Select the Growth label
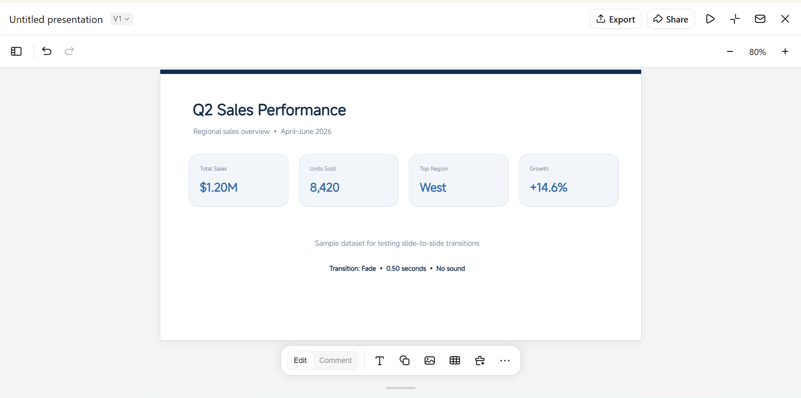The height and width of the screenshot is (398, 801). (539, 169)
